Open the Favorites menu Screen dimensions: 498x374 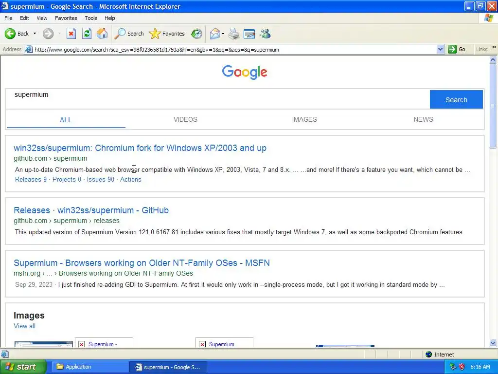(66, 18)
